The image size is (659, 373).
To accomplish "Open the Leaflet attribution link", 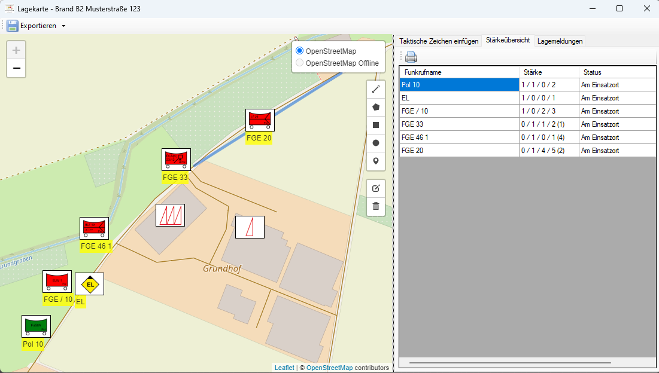I will (284, 368).
